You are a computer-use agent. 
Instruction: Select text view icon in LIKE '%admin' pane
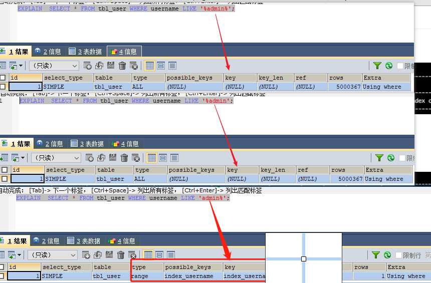coord(174,158)
